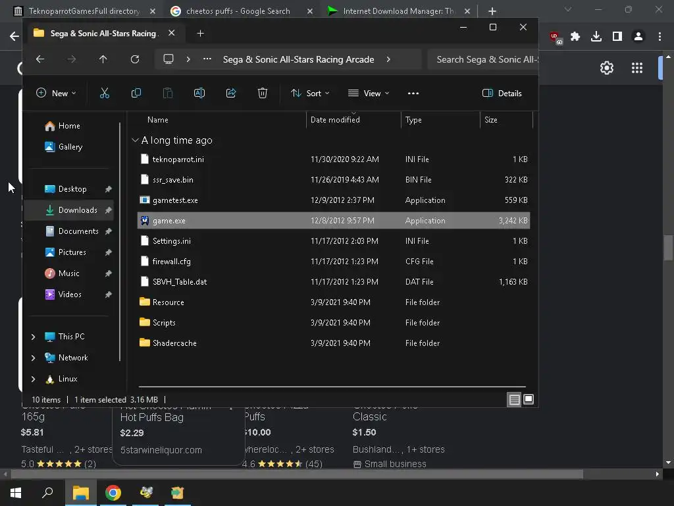Click the chevron after the monitor icon in address bar
Image resolution: width=674 pixels, height=506 pixels.
(188, 59)
